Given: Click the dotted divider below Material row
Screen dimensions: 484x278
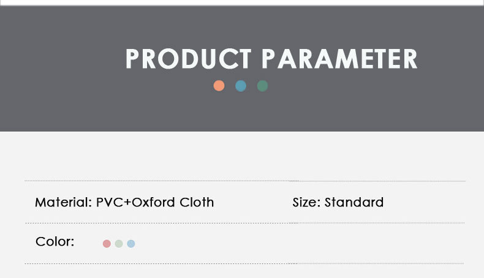Looking at the screenshot, I should pyautogui.click(x=153, y=223).
